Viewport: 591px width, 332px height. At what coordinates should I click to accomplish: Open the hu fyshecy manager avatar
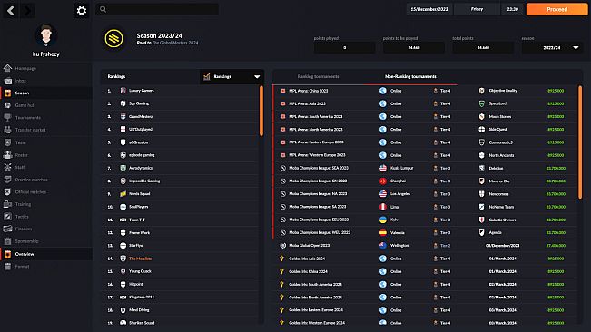[46, 35]
